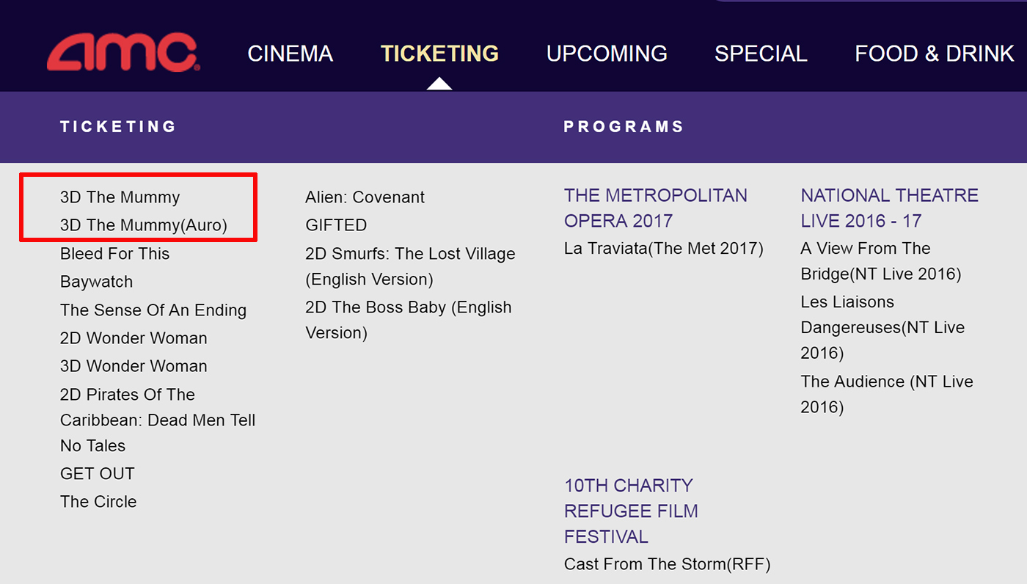Screen dimensions: 1027x584
Task: Open GET OUT movie tickets
Action: click(98, 474)
